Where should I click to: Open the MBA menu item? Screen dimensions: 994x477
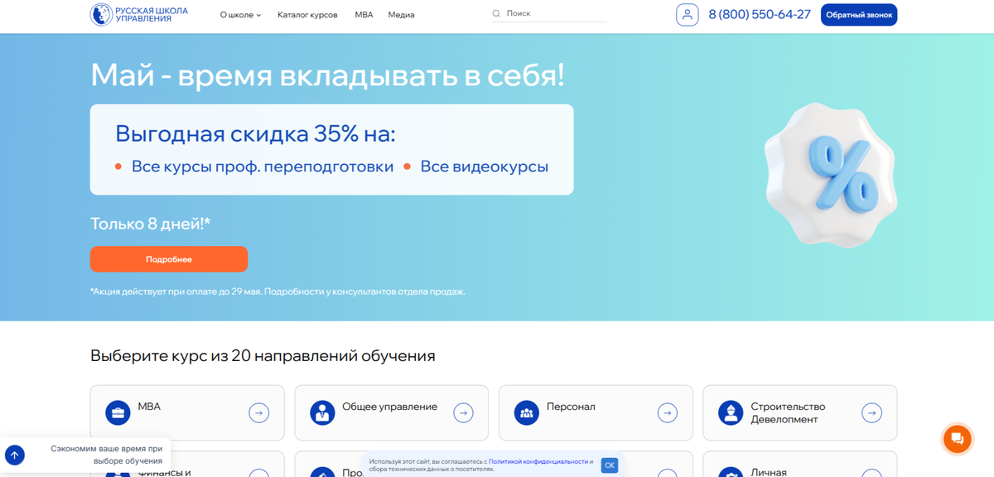(364, 15)
